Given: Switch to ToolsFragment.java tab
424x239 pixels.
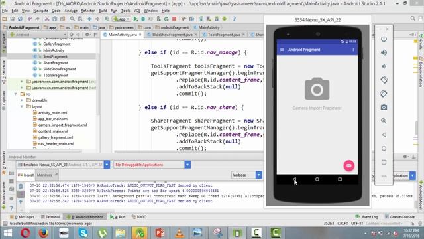Looking at the screenshot, I should [x=224, y=35].
